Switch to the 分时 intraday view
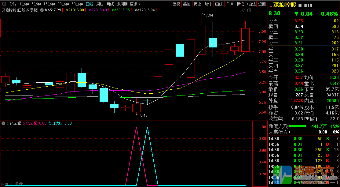This screenshot has height=187, width=340. (13, 4)
